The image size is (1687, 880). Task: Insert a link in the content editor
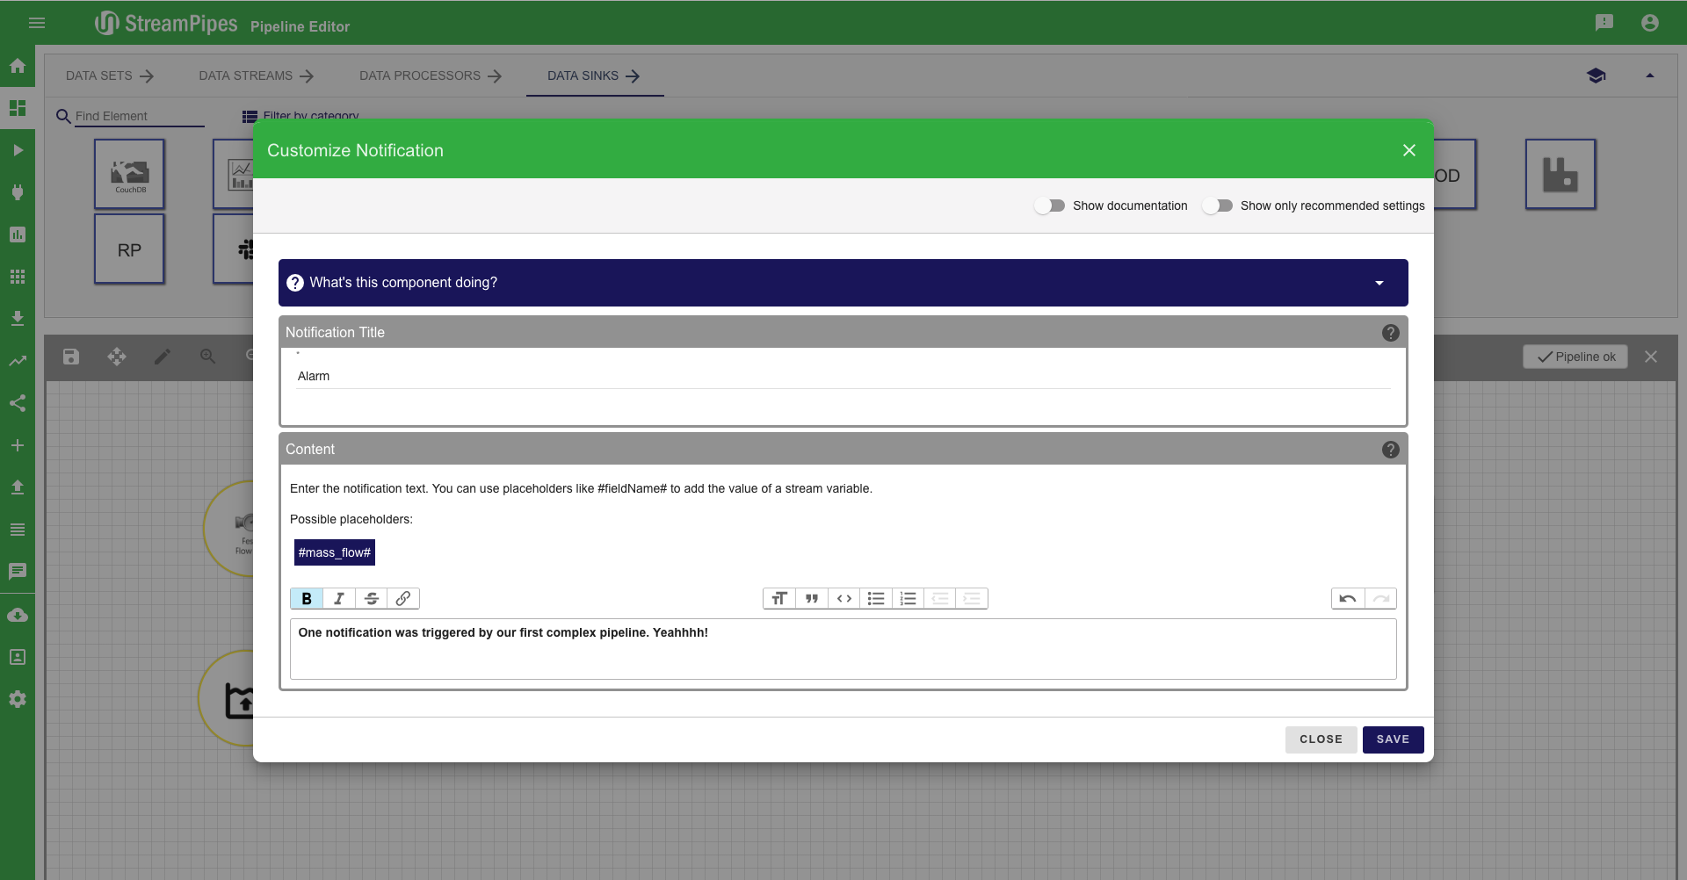point(403,599)
